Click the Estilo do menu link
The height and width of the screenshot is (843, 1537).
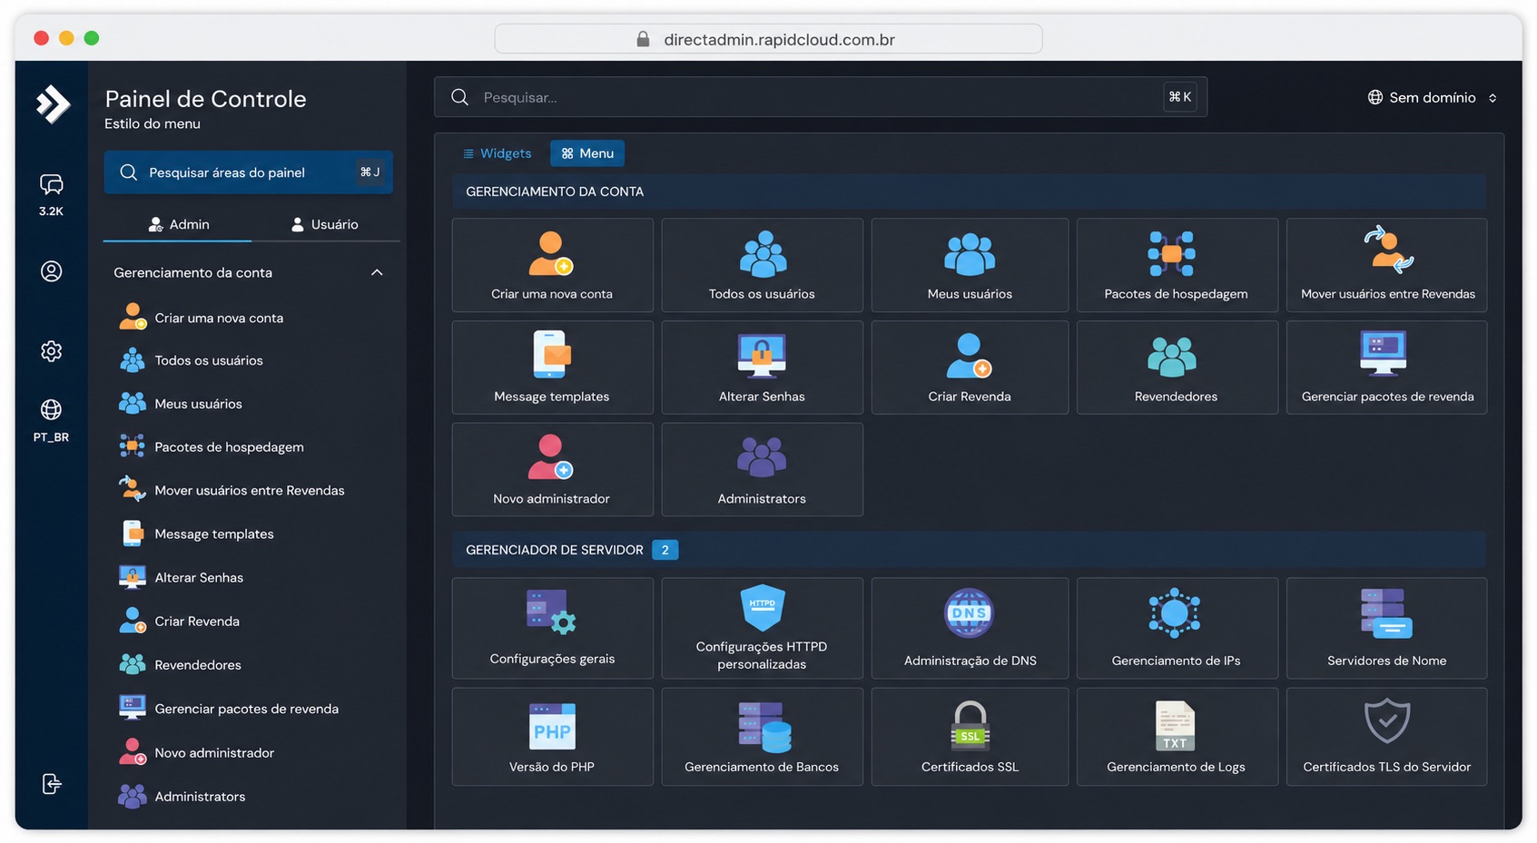[x=153, y=123]
